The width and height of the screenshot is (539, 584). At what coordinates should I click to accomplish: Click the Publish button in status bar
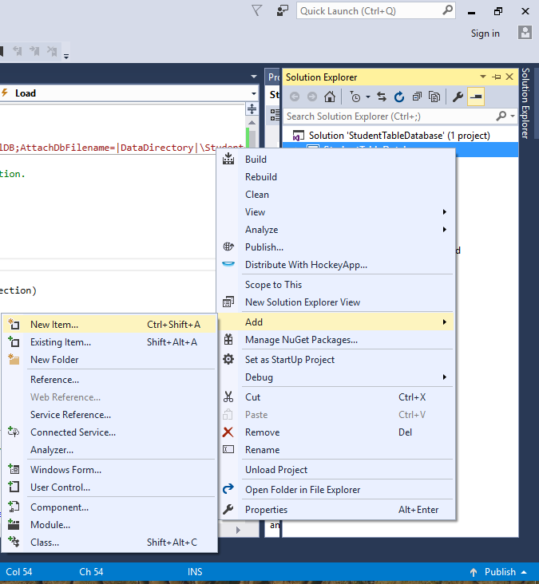[x=499, y=572]
